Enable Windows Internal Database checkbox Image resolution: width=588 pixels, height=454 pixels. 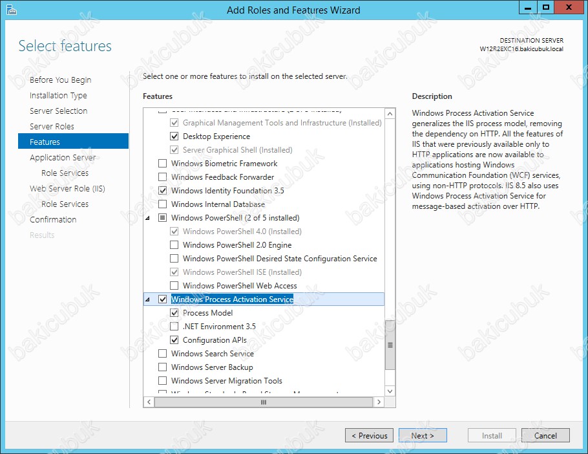[162, 204]
